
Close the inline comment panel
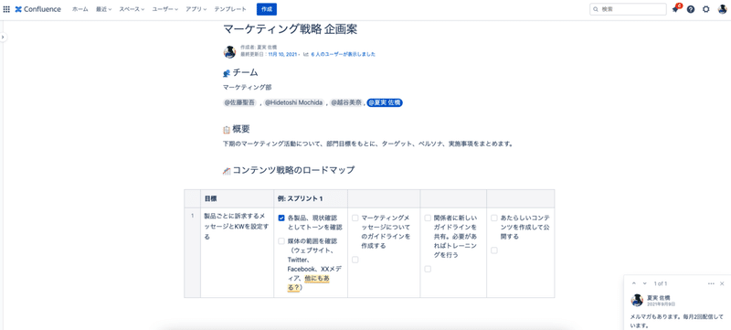point(722,283)
